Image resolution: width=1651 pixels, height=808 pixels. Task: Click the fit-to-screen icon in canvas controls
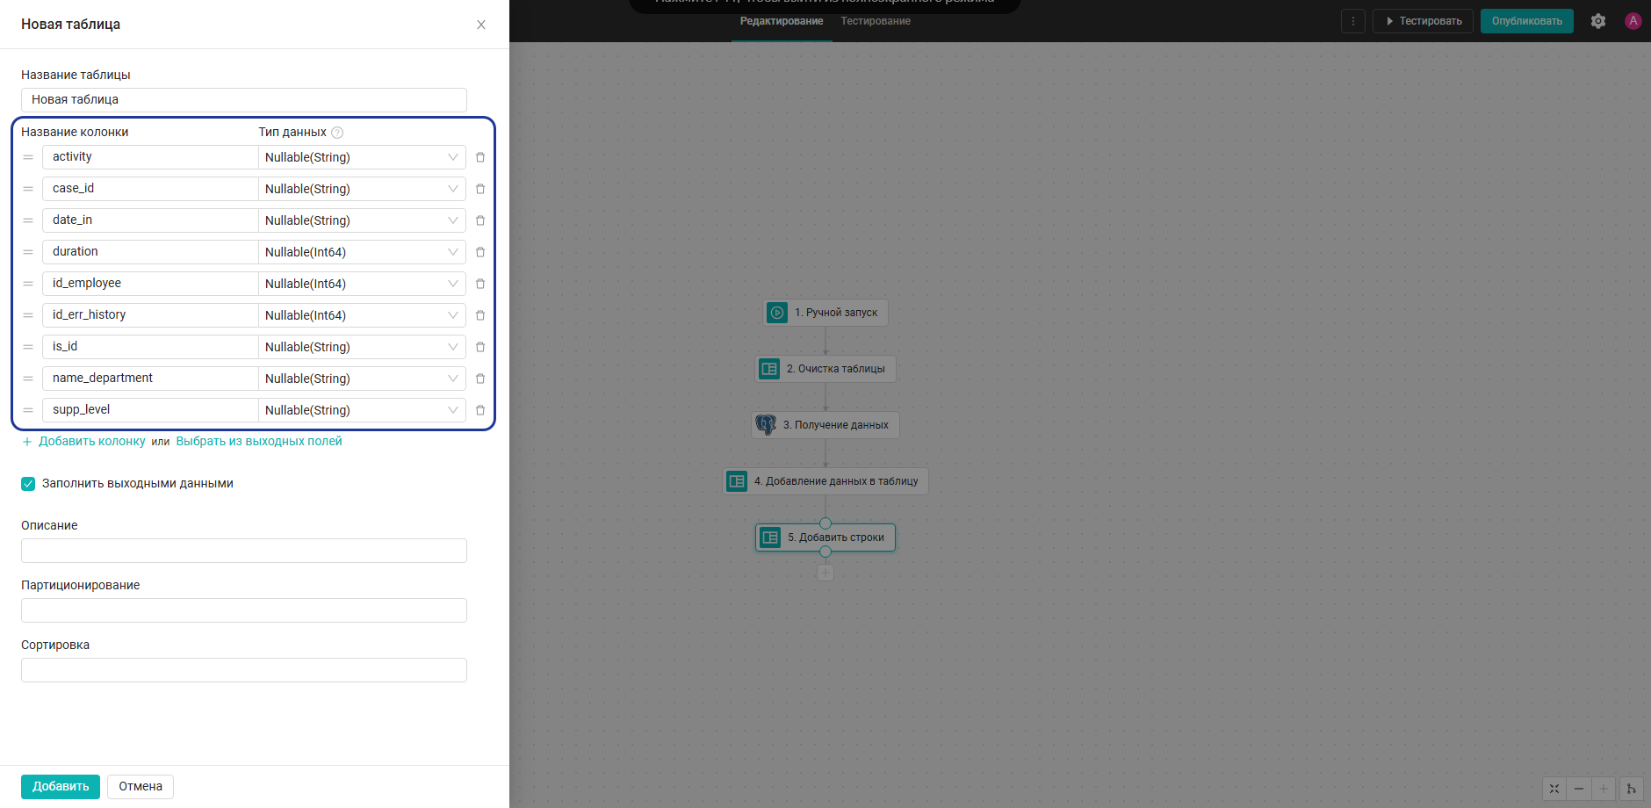click(1554, 789)
